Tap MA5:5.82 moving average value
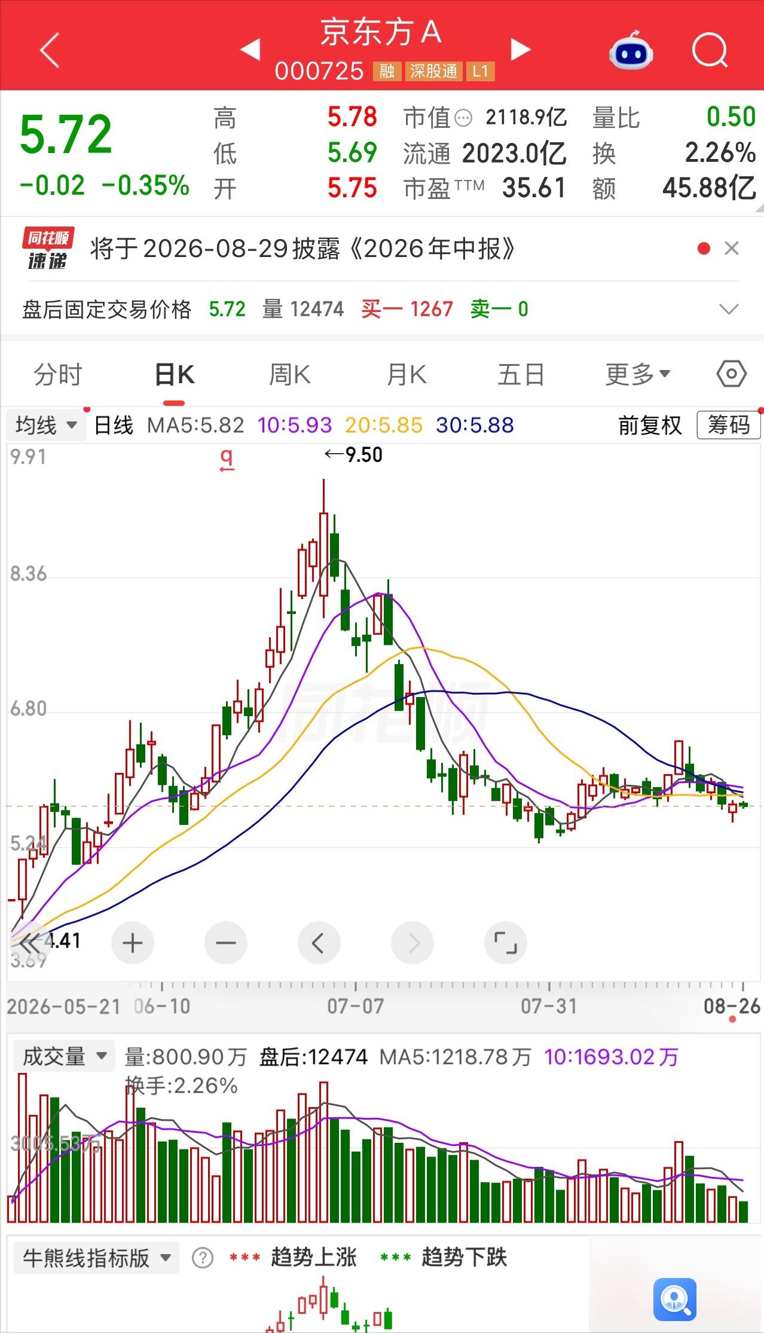Image resolution: width=764 pixels, height=1333 pixels. coord(195,426)
